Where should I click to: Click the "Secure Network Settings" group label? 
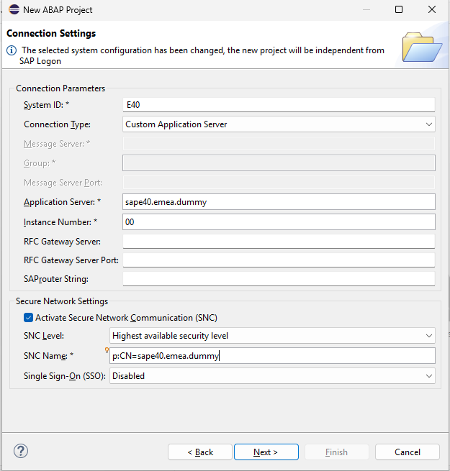62,301
